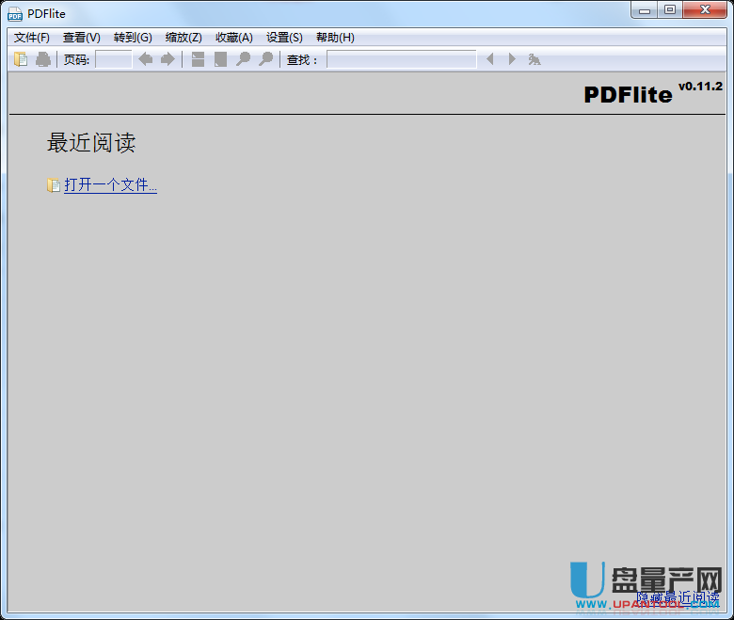Viewport: 734px width, 620px height.
Task: Click the 查找 search text field
Action: (401, 59)
